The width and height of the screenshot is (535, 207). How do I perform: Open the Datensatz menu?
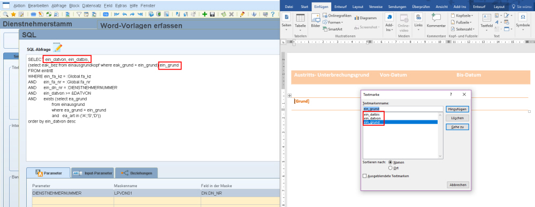tap(92, 6)
